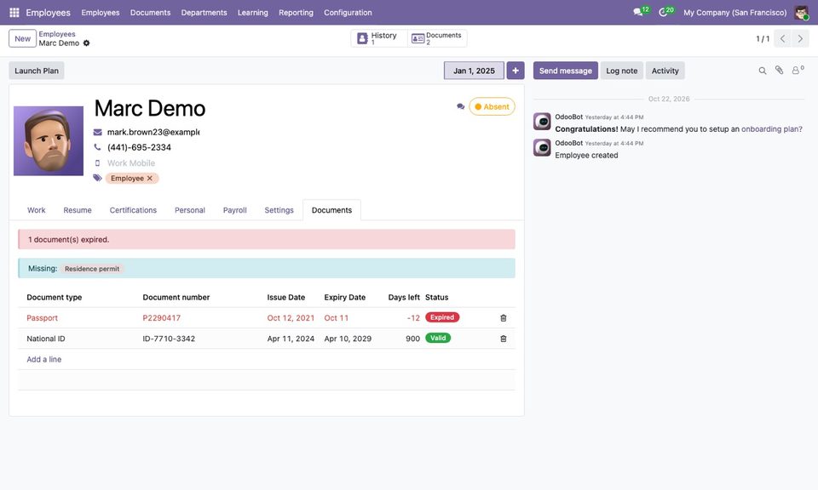Click the paperclip attachments icon

coord(779,71)
